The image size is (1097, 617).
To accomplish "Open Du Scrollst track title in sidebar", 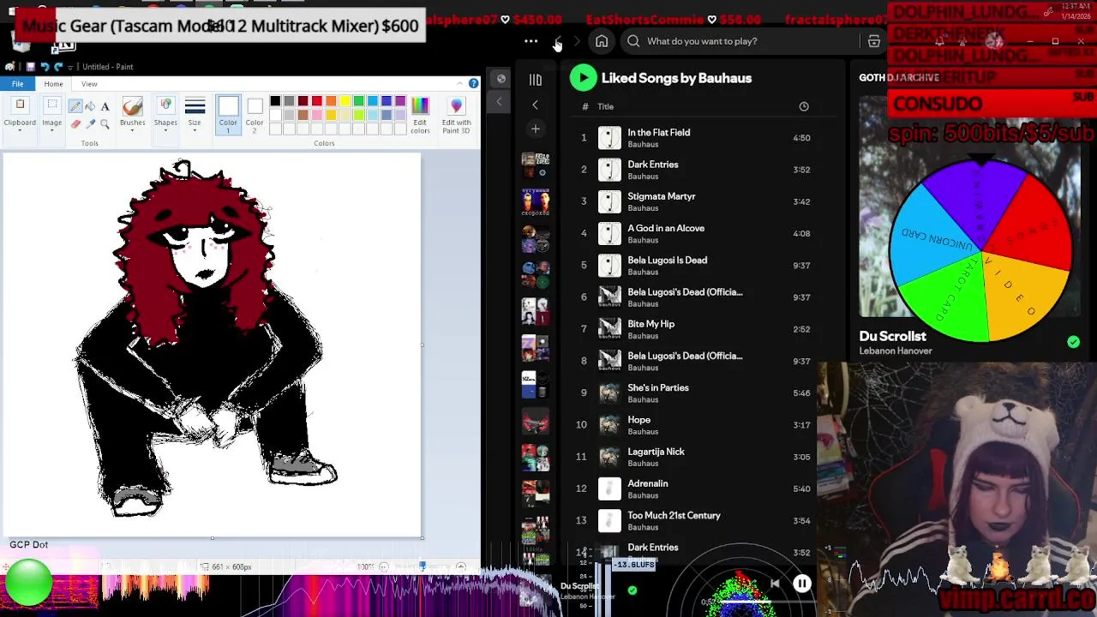I will click(893, 336).
